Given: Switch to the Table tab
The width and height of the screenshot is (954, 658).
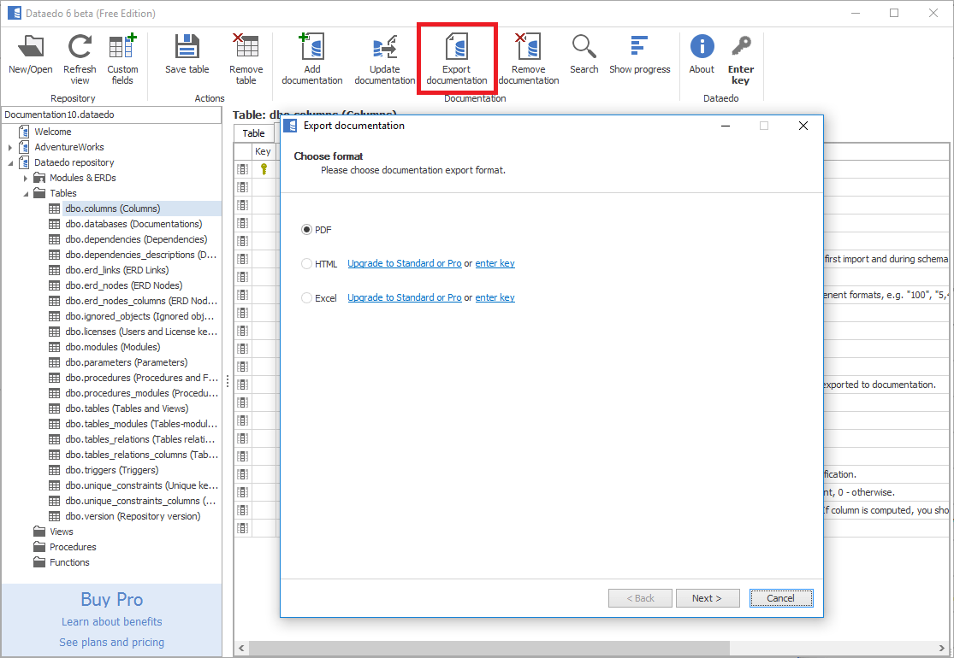Looking at the screenshot, I should click(253, 132).
